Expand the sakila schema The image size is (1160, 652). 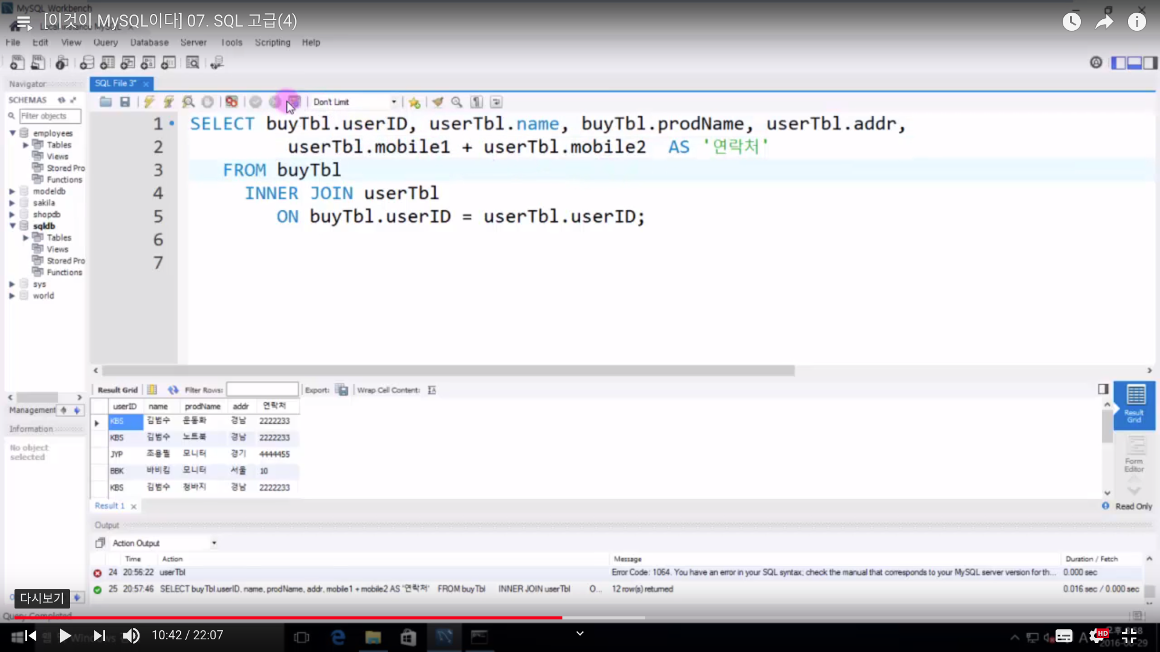tap(11, 203)
